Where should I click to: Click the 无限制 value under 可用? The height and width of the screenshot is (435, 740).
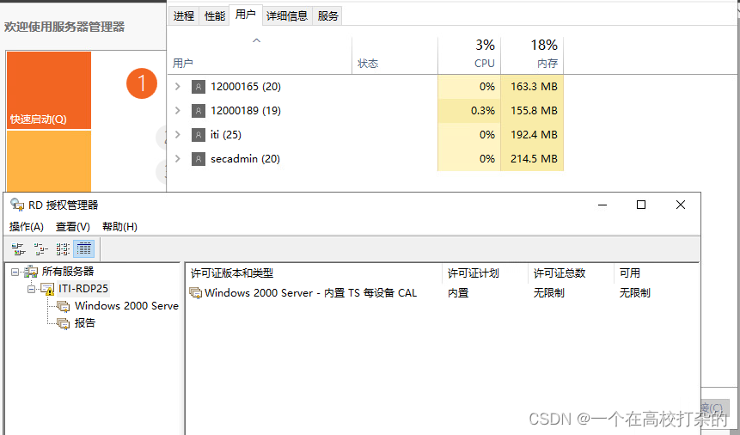(635, 293)
